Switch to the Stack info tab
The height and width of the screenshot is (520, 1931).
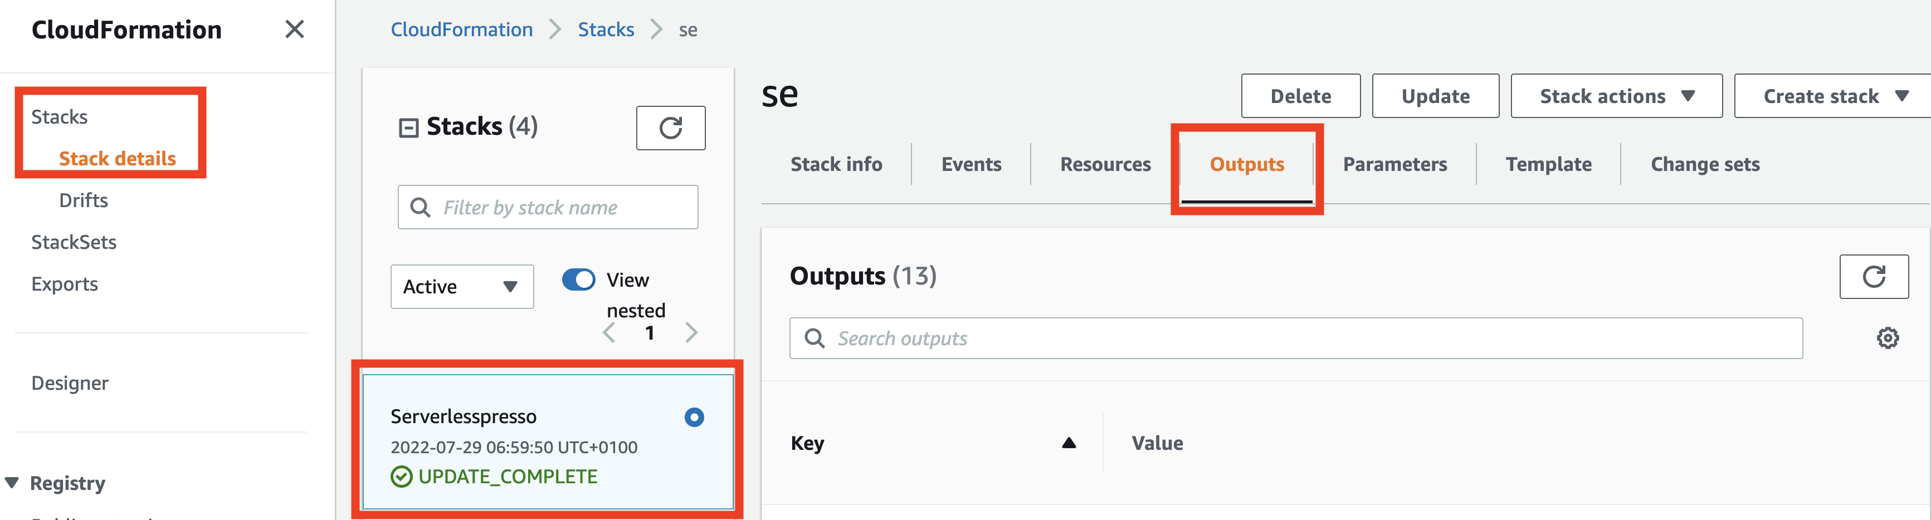[x=836, y=164]
